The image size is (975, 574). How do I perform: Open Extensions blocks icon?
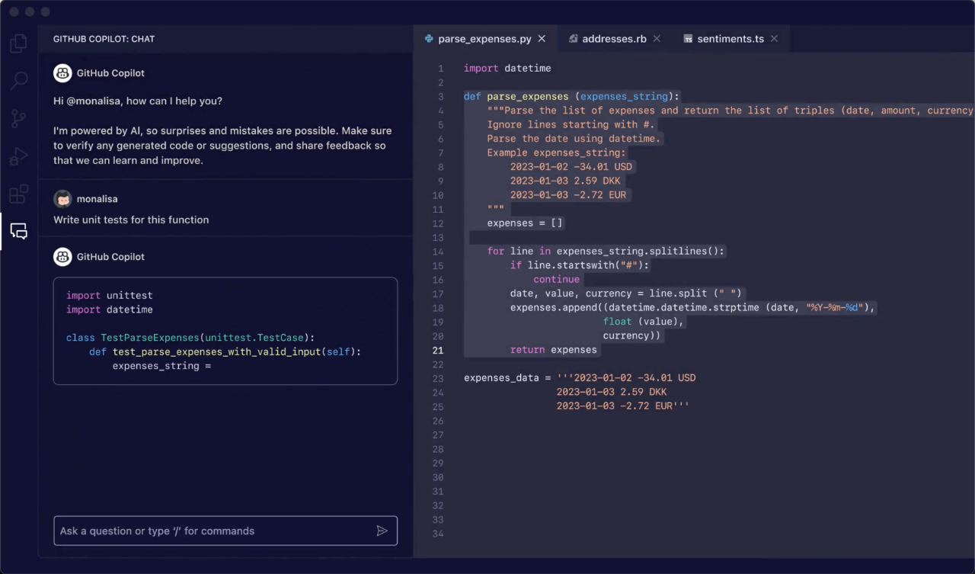click(x=18, y=194)
